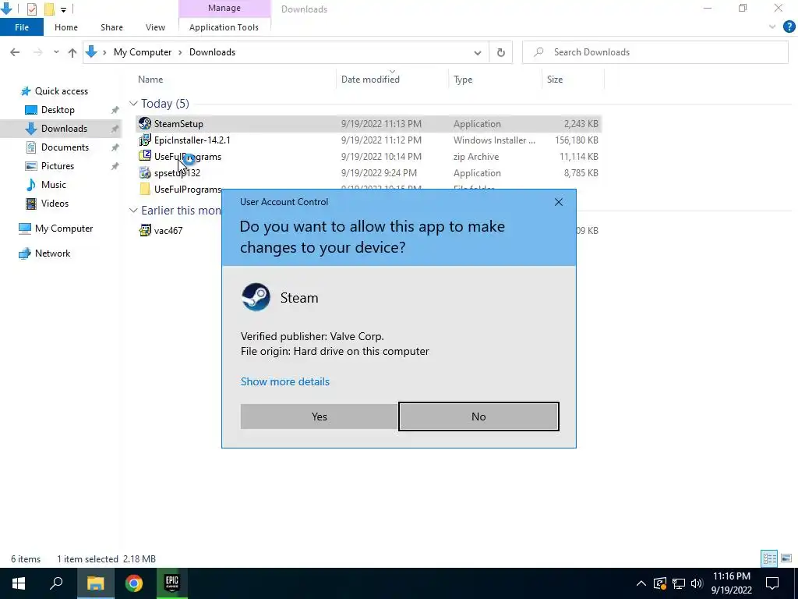The width and height of the screenshot is (798, 599).
Task: Refresh the Downloads folder
Action: [x=501, y=52]
